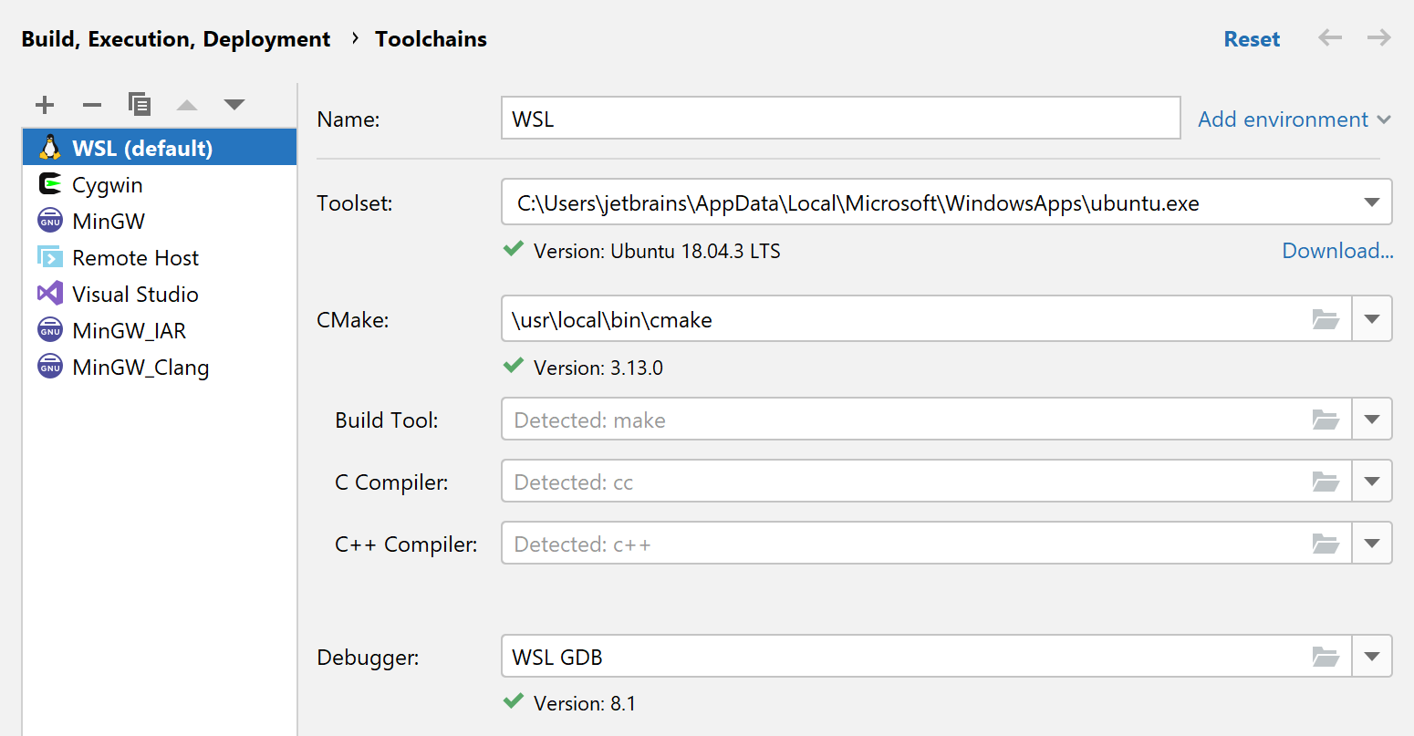Navigate back with left arrow
Screen dimensions: 1414x736
[1330, 38]
